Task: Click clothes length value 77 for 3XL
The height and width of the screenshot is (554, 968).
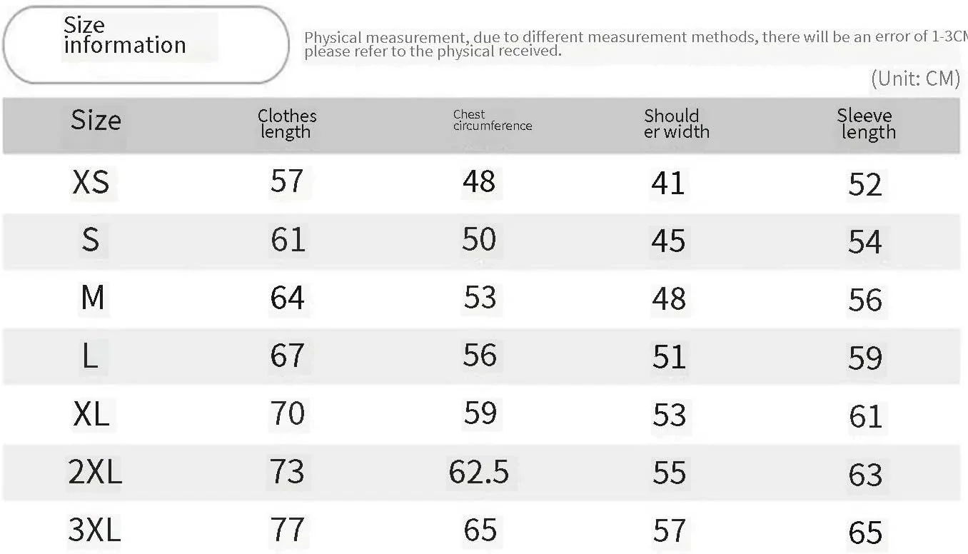Action: (287, 530)
